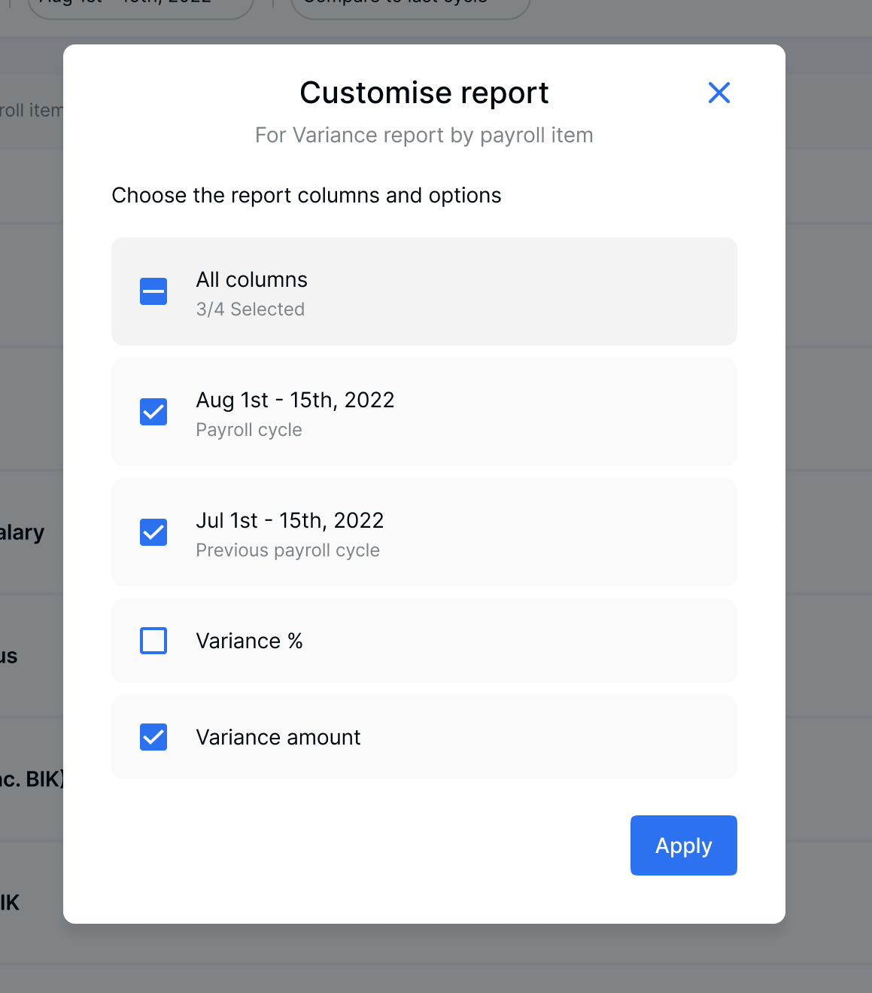
Task: Disable the Variance amount option
Action: pyautogui.click(x=153, y=737)
